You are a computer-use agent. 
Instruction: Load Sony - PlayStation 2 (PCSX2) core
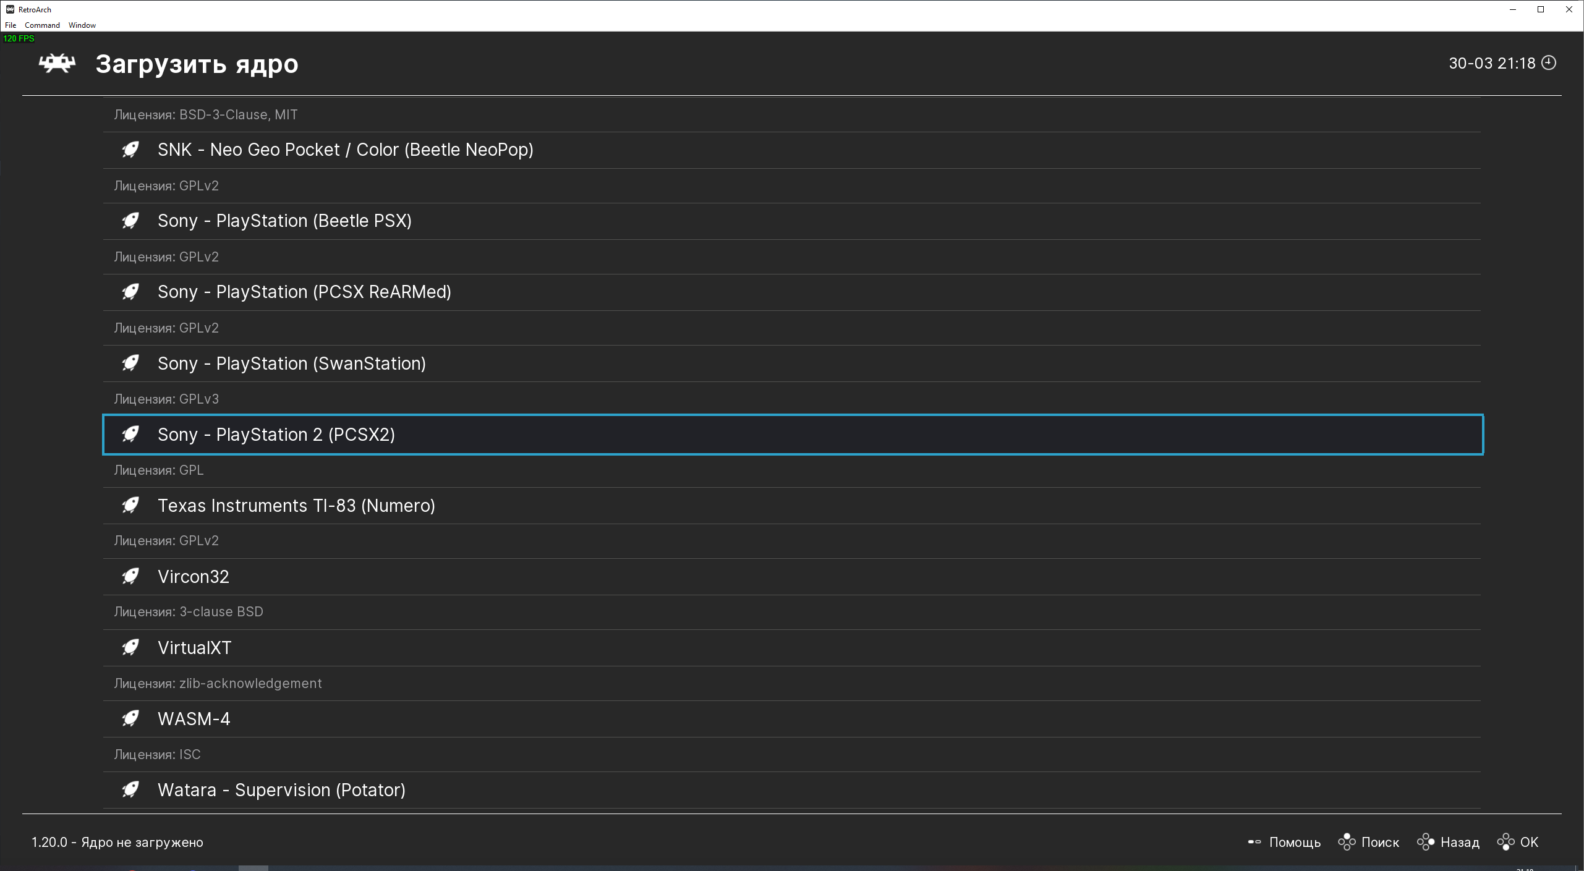pos(793,435)
